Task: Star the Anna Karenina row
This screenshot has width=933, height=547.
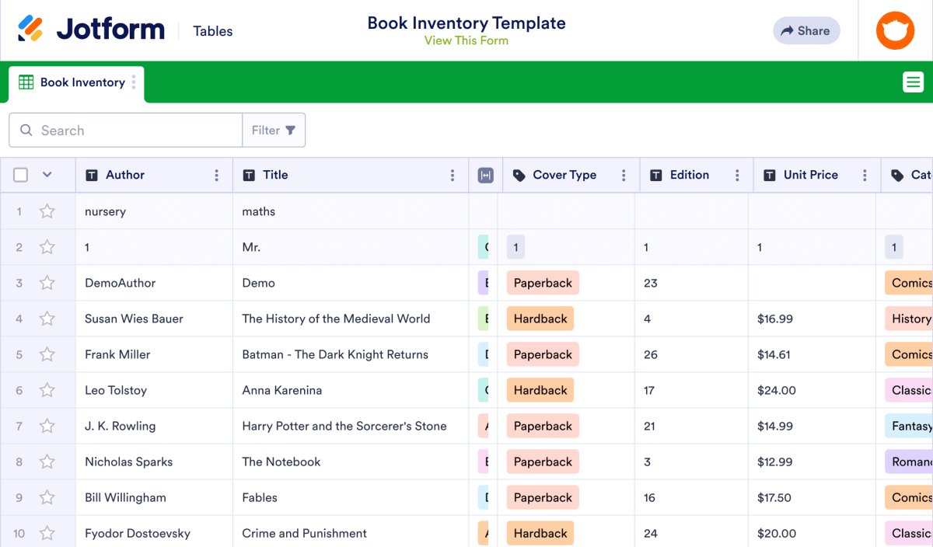Action: 48,390
